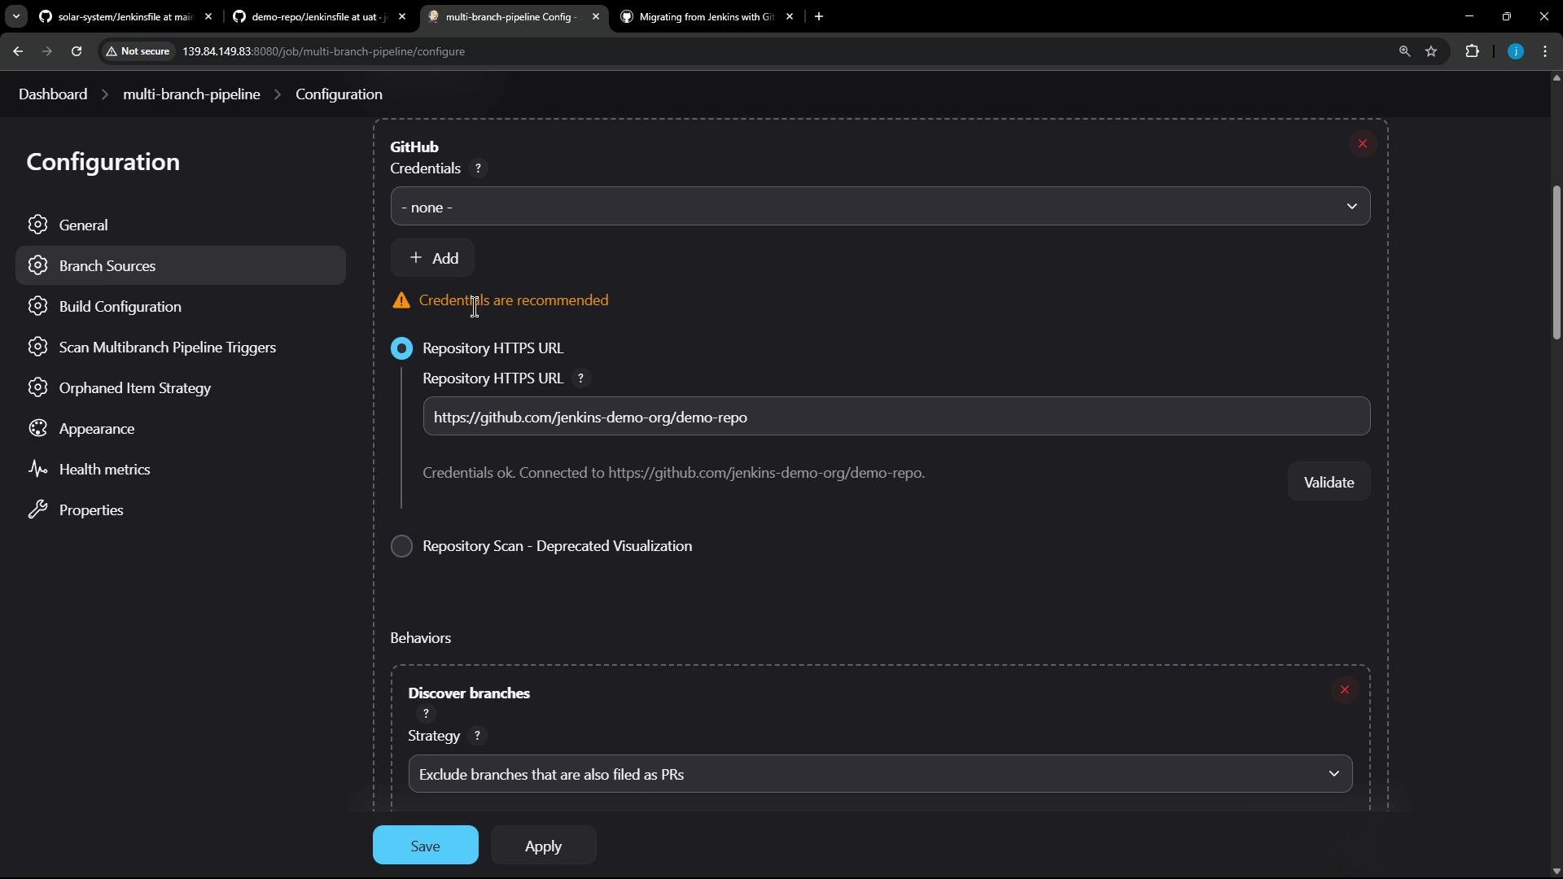The width and height of the screenshot is (1563, 879).
Task: Close the solar-system Jenkinsfile tab
Action: (x=208, y=16)
